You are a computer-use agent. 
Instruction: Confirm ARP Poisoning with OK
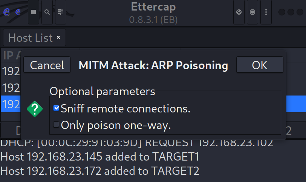[x=260, y=65]
